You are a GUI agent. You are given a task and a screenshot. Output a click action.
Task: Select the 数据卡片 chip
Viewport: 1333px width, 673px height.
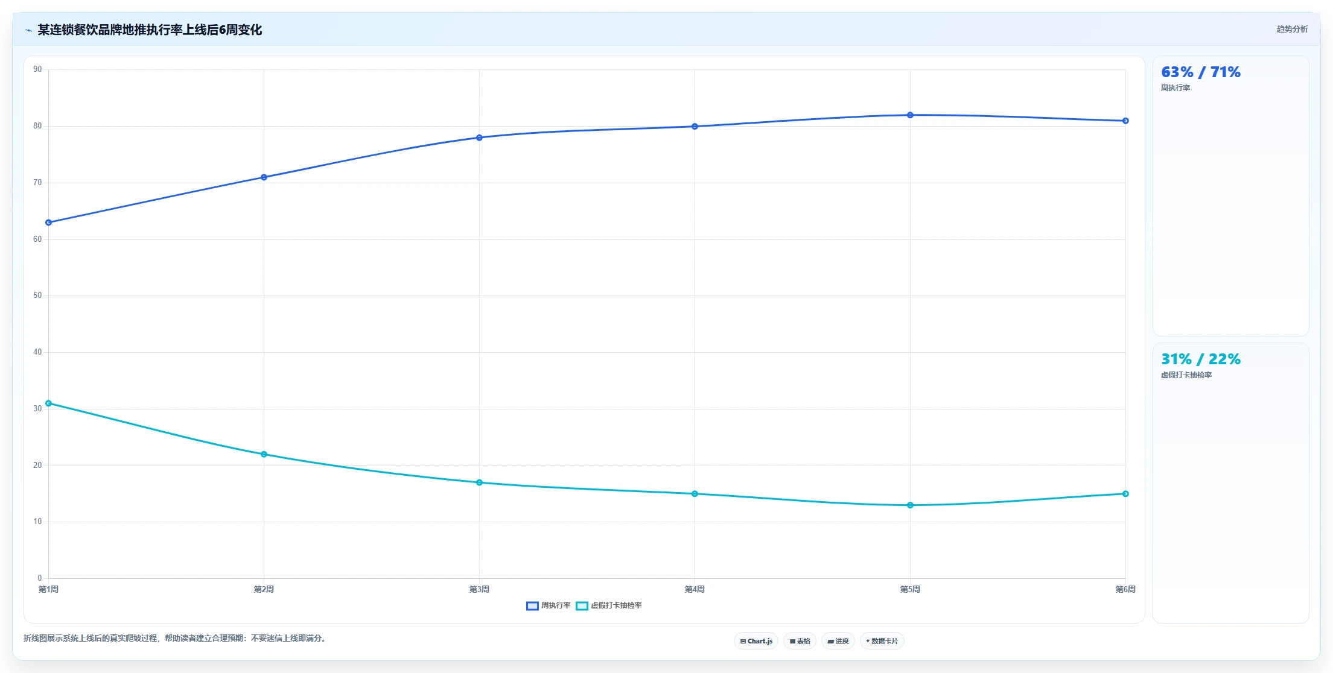coord(882,641)
